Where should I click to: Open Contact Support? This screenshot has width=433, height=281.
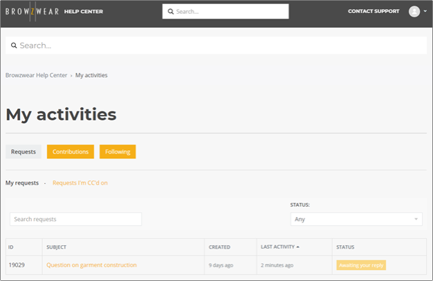[374, 11]
